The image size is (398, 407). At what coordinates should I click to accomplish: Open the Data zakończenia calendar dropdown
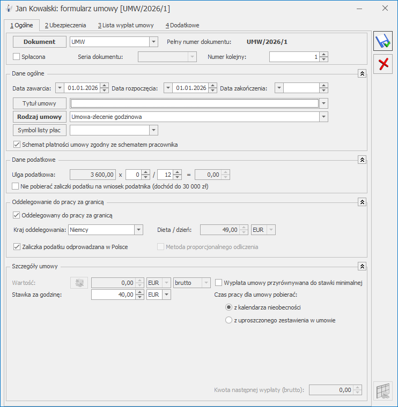point(279,88)
